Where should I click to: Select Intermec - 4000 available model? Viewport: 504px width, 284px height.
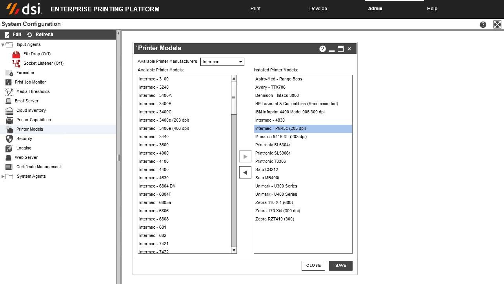coord(184,153)
